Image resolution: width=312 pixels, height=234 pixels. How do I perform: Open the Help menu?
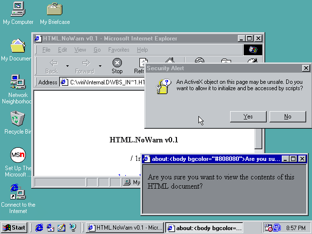[x=142, y=50]
